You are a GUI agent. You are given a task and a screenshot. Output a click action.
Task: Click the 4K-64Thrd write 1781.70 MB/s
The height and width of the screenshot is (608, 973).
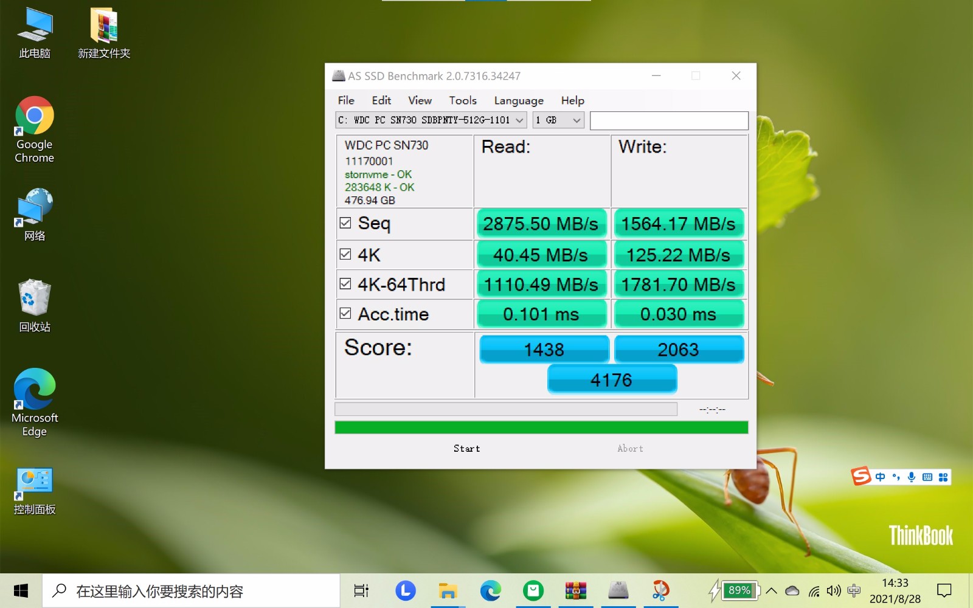[679, 285]
